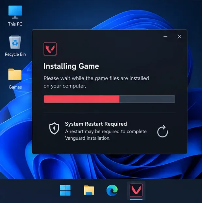
Task: Select the Recycle Bin desktop icon
Action: (x=15, y=42)
